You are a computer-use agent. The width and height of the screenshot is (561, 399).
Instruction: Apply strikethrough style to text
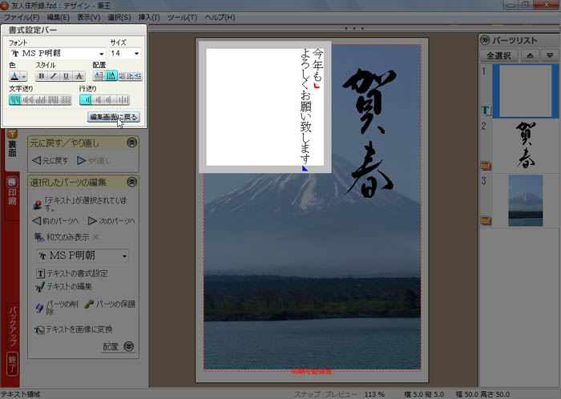[79, 76]
